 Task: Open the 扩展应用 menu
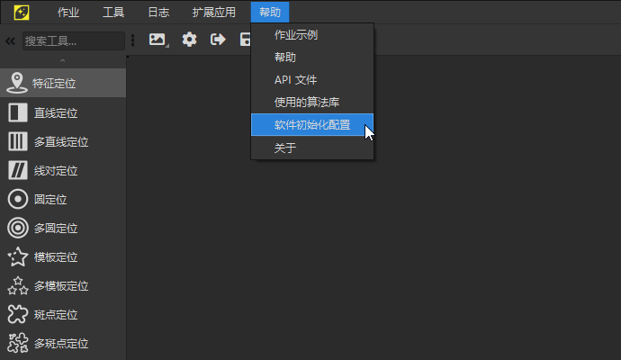pos(213,13)
